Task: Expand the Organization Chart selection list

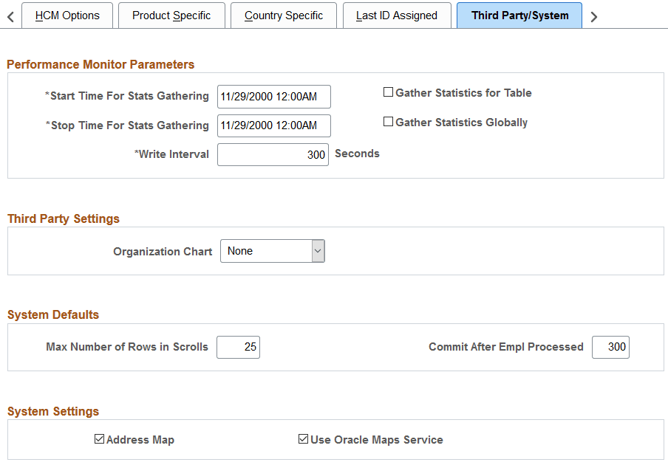Action: [318, 251]
